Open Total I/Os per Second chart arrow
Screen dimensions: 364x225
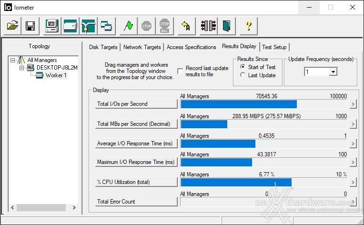tap(353, 104)
